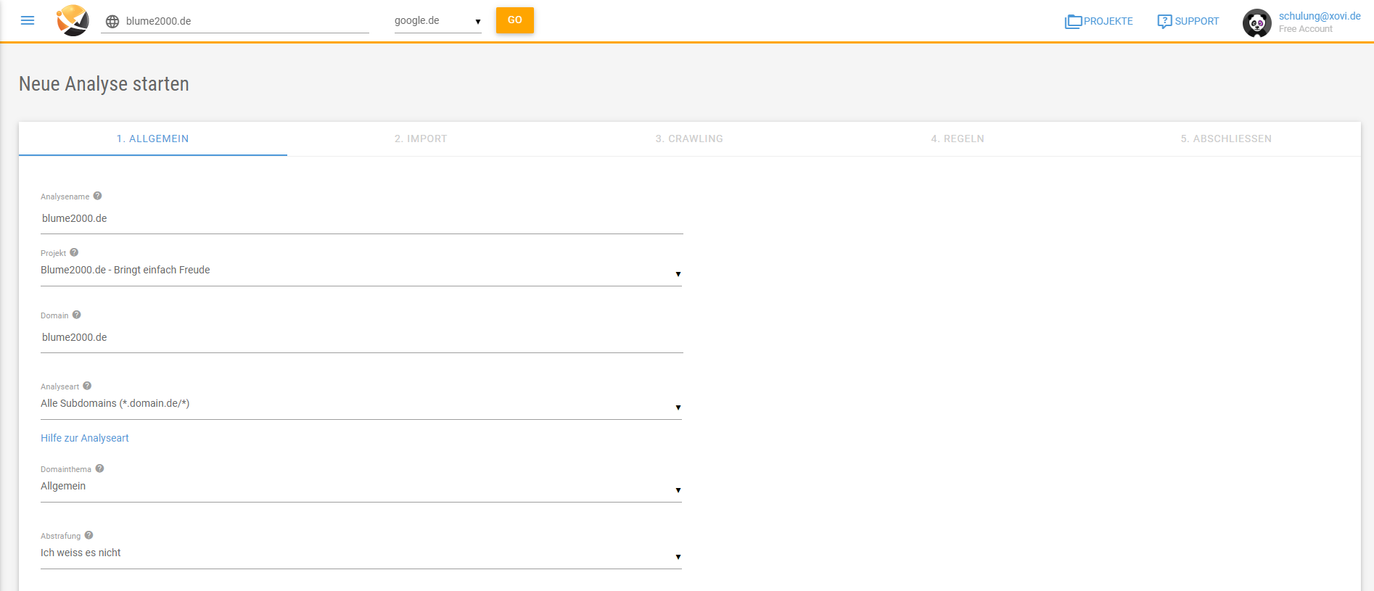The width and height of the screenshot is (1374, 591).
Task: Click the XOVI logo icon
Action: tap(73, 20)
